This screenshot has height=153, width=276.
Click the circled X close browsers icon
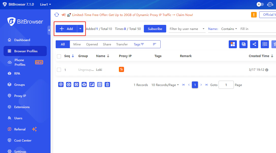click(x=69, y=84)
